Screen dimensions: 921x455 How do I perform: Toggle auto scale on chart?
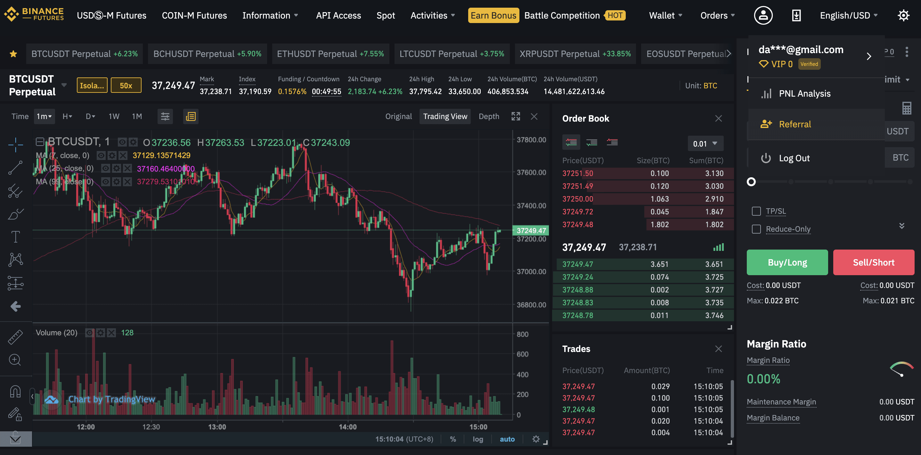click(507, 439)
